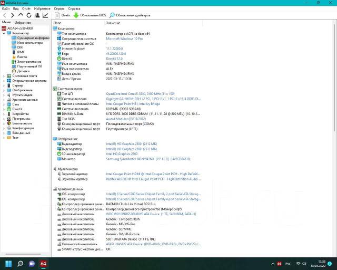Screen dimensions: 337x270
Task: Open the user profile icon in toolbar
Action: (x=37, y=15)
